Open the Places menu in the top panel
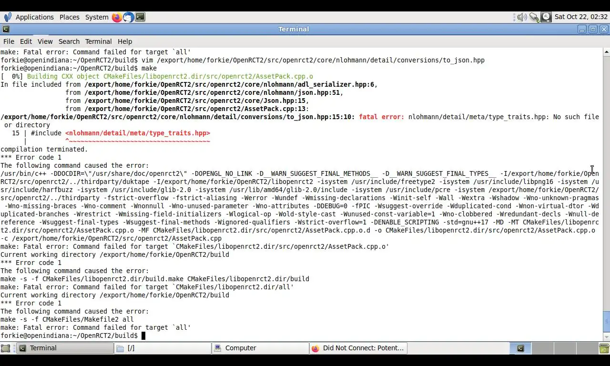 [70, 17]
